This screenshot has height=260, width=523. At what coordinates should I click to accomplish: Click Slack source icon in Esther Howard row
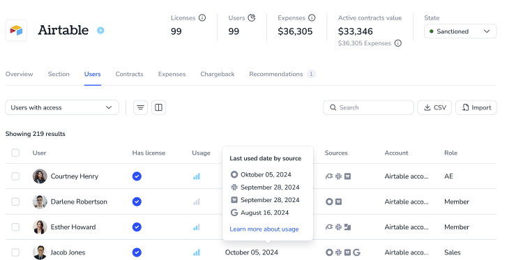[338, 227]
